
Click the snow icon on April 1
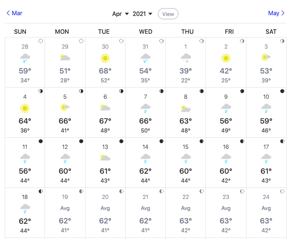[185, 58]
